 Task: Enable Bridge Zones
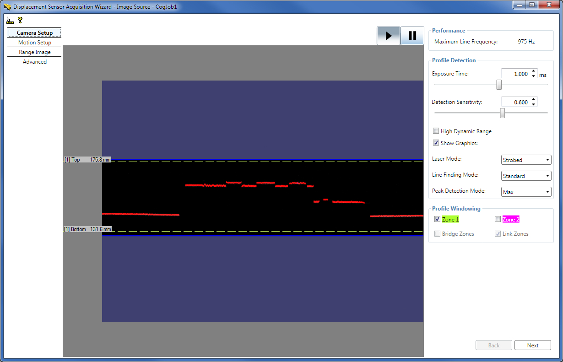437,233
